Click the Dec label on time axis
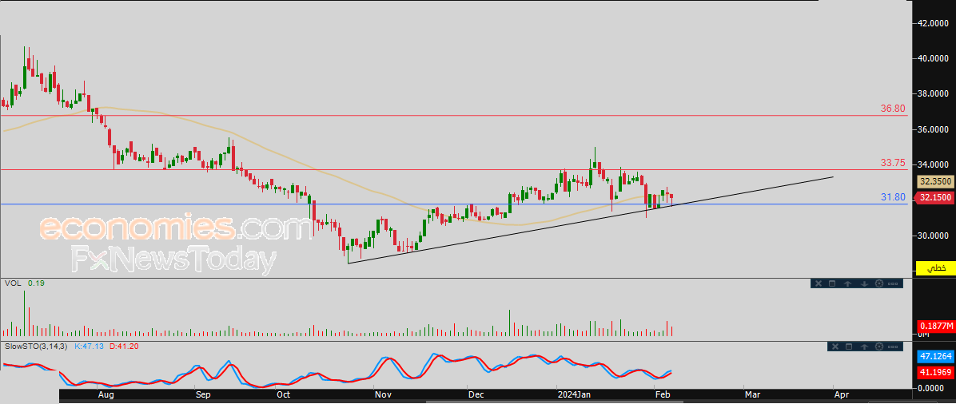The width and height of the screenshot is (956, 404). click(476, 395)
